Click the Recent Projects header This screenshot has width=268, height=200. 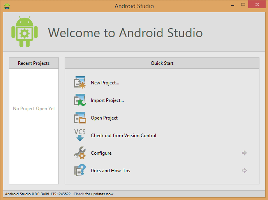(x=34, y=63)
